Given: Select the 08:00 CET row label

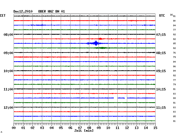Looking at the screenshot, I should (8, 34).
